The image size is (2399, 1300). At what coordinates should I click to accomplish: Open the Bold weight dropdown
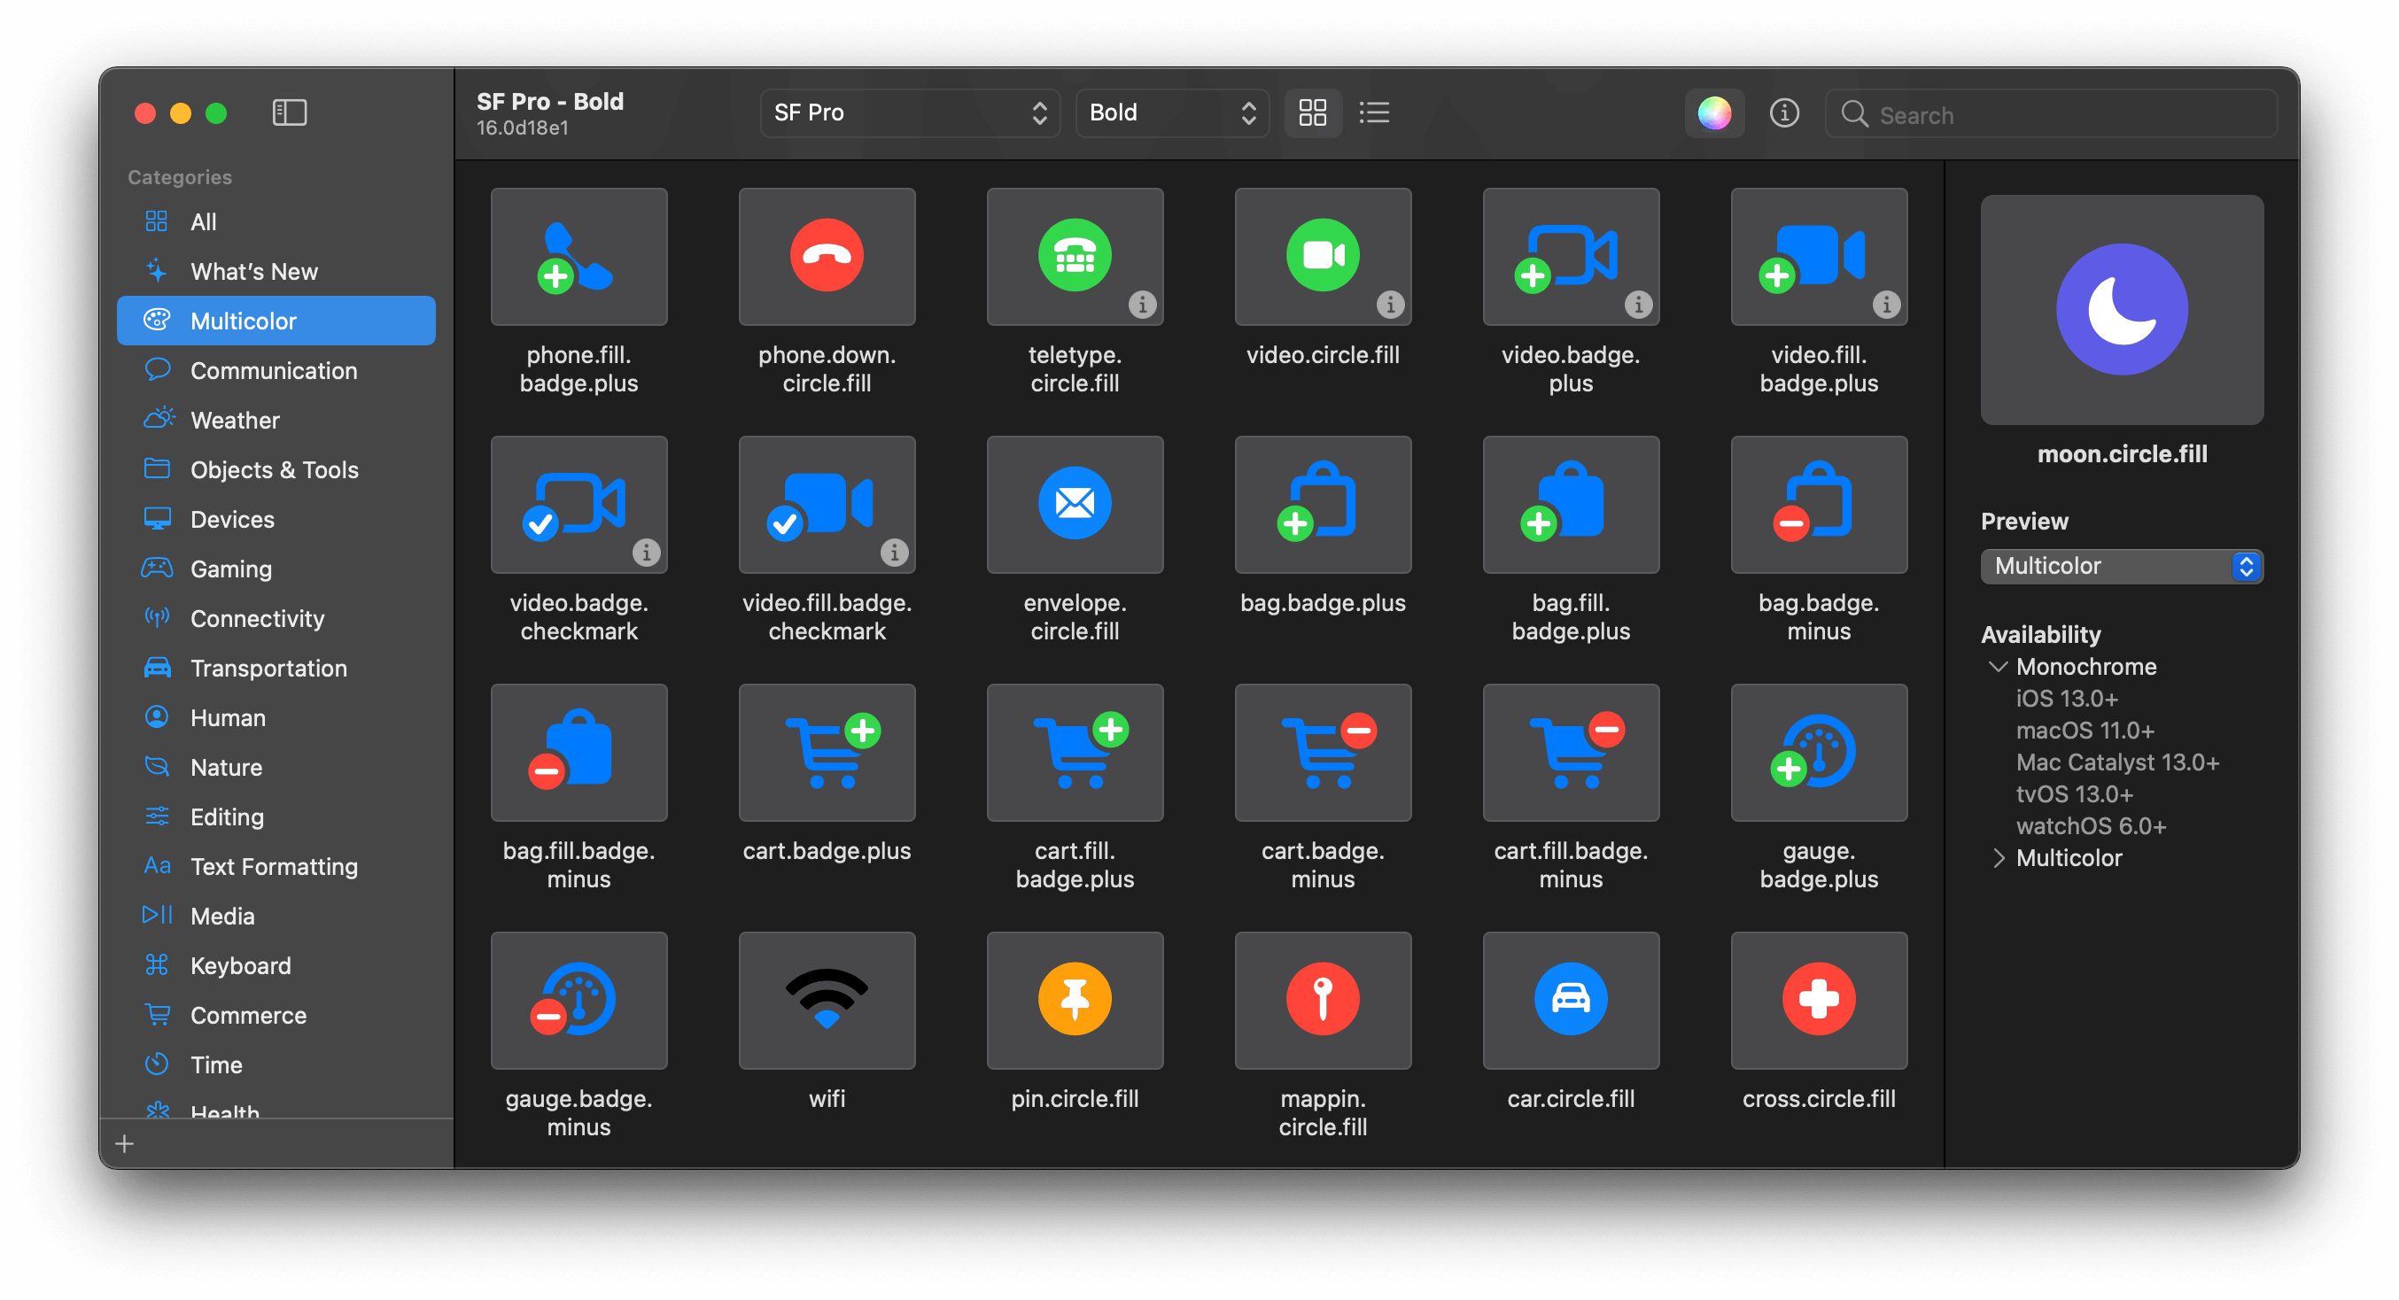(1170, 112)
